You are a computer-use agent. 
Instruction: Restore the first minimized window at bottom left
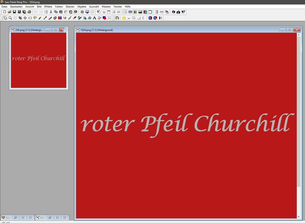[x=16, y=218]
